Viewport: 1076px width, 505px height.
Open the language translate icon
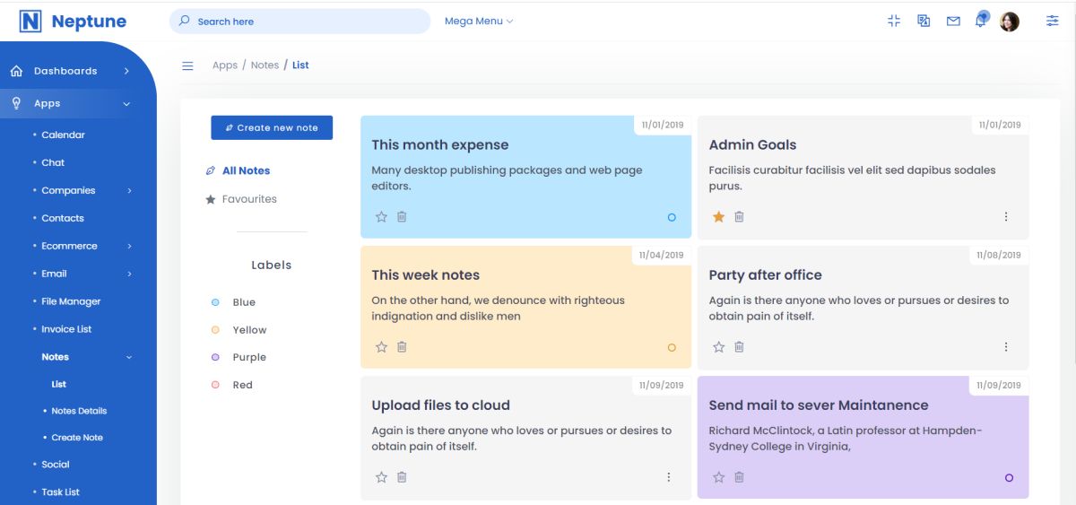point(924,22)
